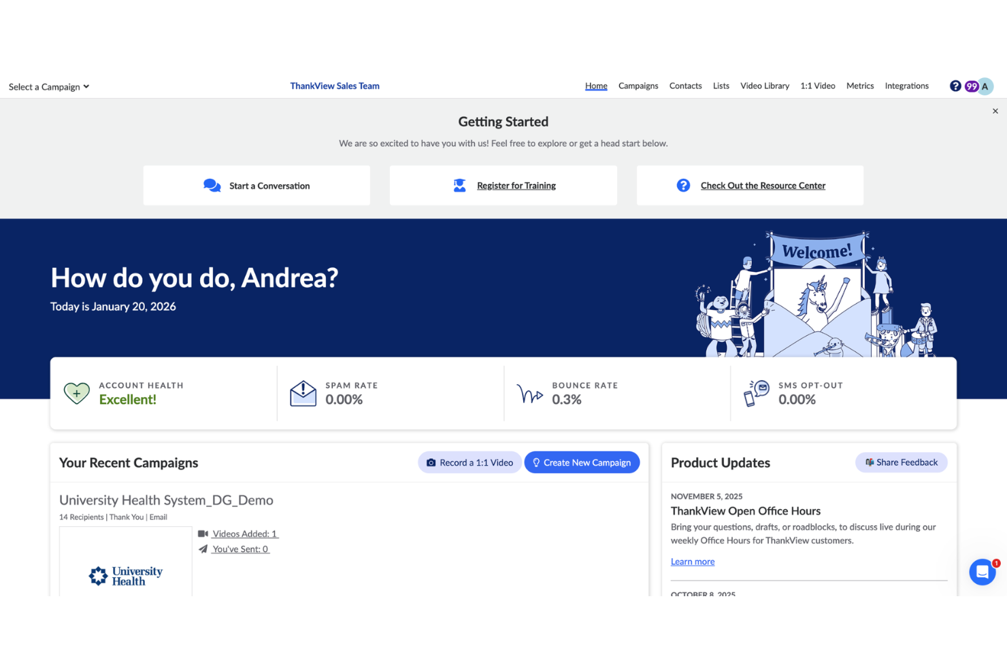
Task: Open the Video Library nav item
Action: pos(765,86)
